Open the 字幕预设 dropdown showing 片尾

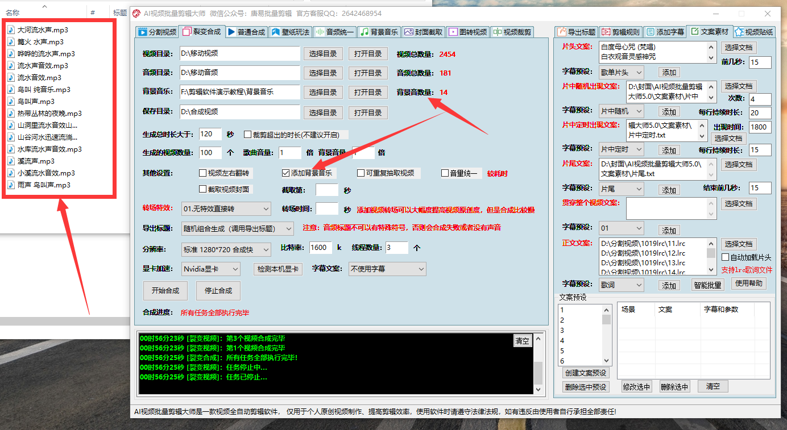pyautogui.click(x=622, y=189)
